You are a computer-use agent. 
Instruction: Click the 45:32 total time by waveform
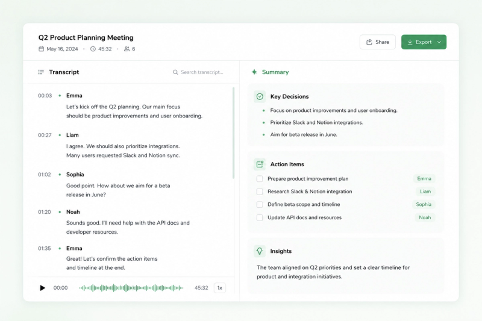201,288
